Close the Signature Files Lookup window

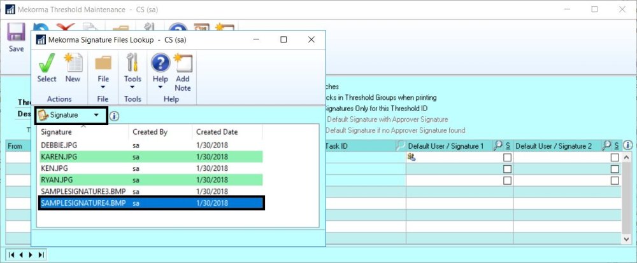[311, 39]
